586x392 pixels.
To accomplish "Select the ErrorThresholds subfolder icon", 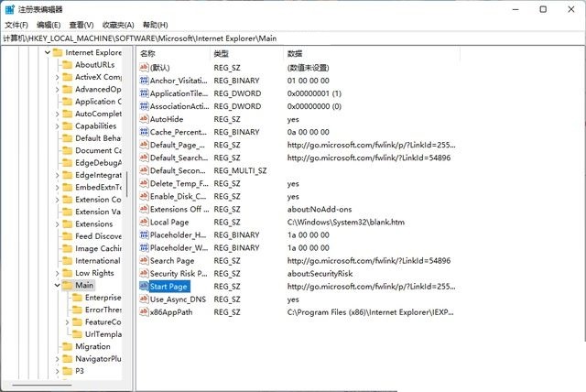I will 77,310.
